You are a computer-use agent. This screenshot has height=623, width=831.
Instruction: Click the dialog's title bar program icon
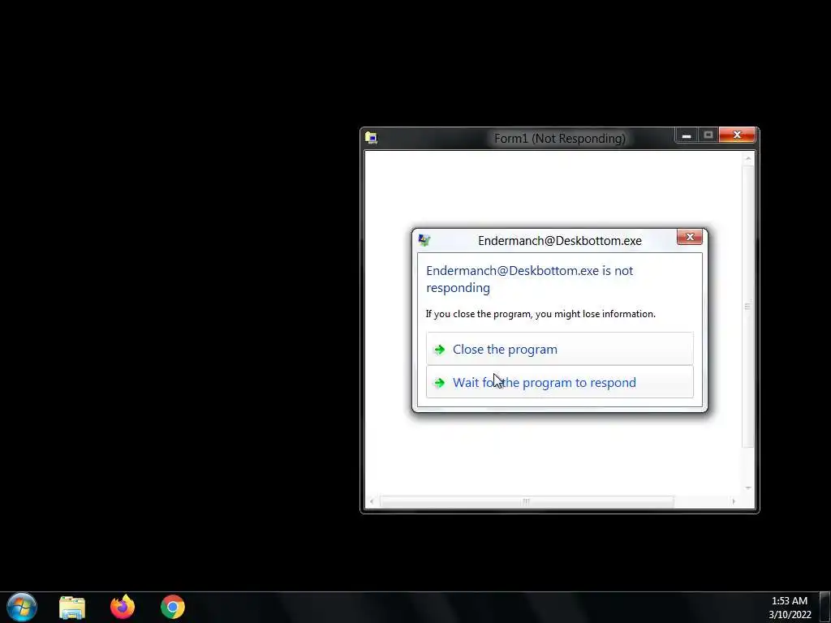(424, 240)
